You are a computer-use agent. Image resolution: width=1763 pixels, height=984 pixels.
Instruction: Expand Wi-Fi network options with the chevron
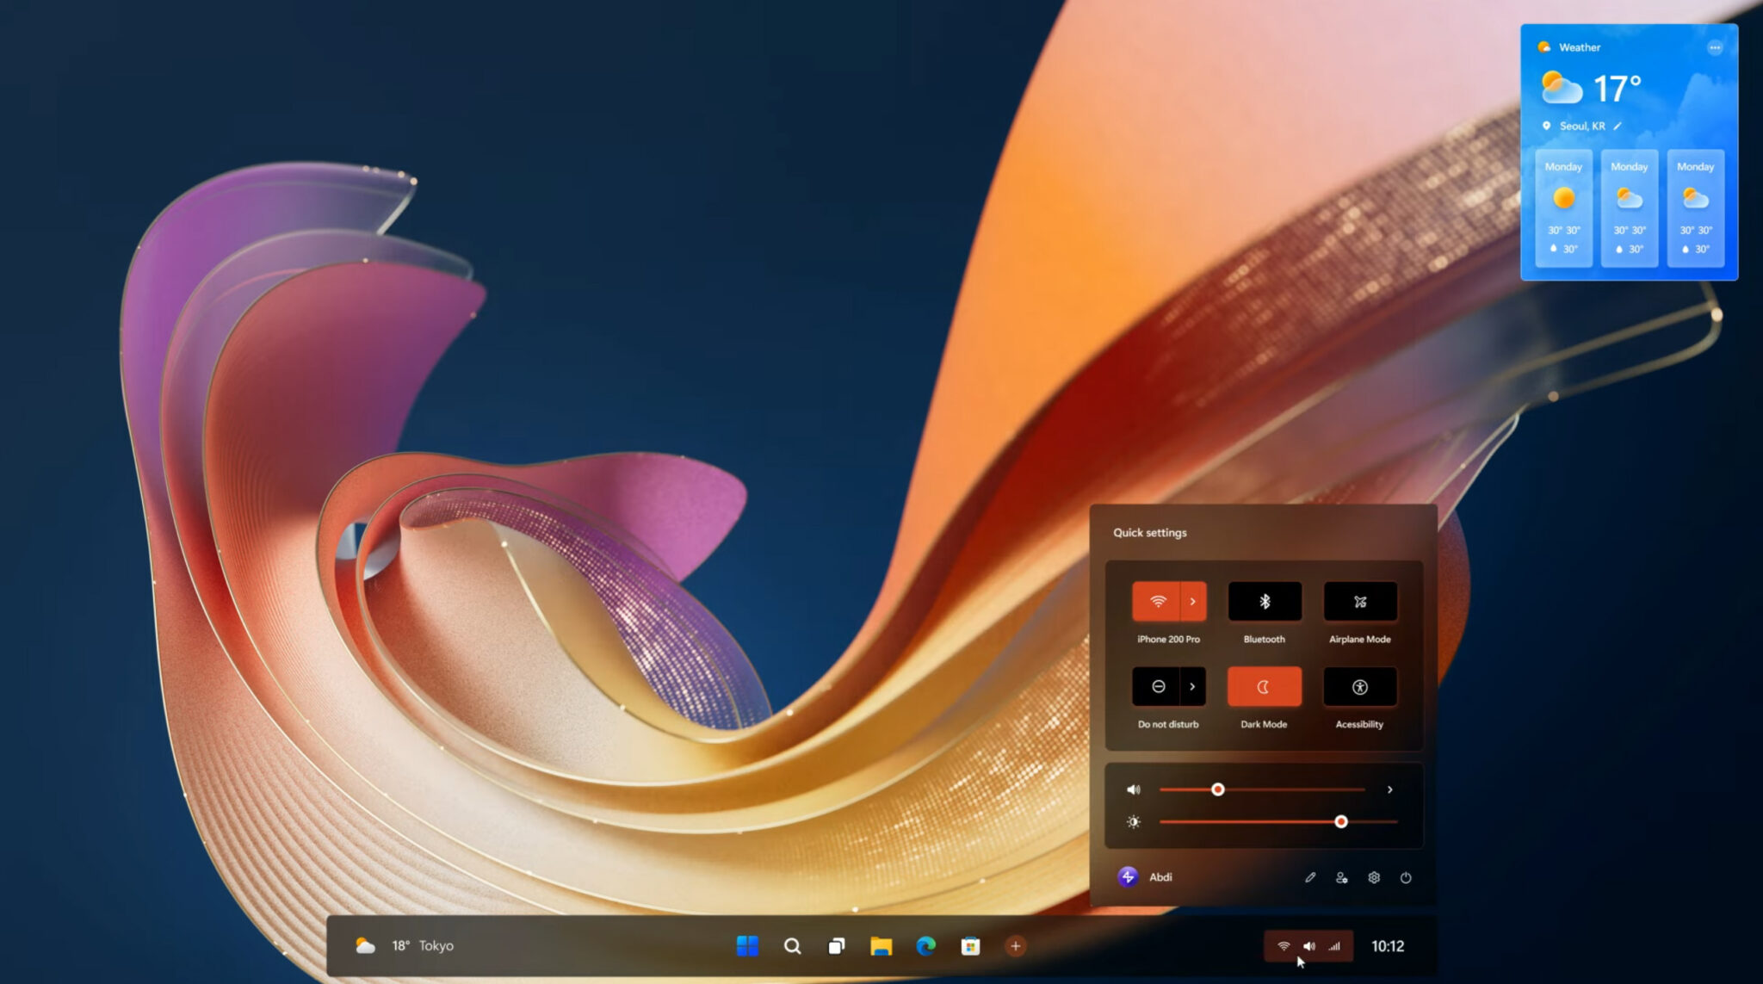point(1192,601)
